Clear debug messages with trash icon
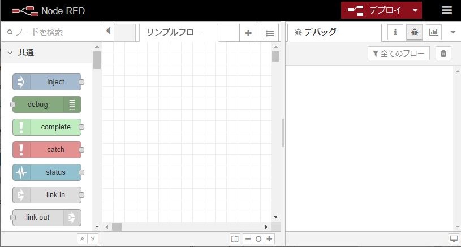 [443, 54]
